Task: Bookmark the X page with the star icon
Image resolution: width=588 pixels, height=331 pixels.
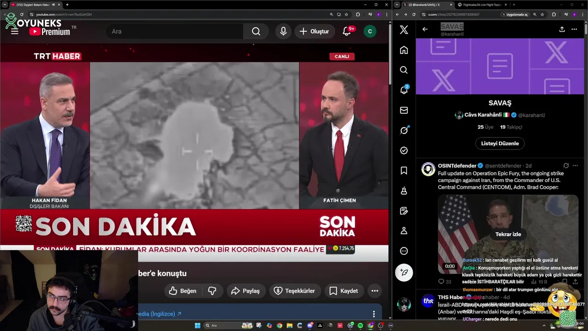Action: click(x=542, y=14)
